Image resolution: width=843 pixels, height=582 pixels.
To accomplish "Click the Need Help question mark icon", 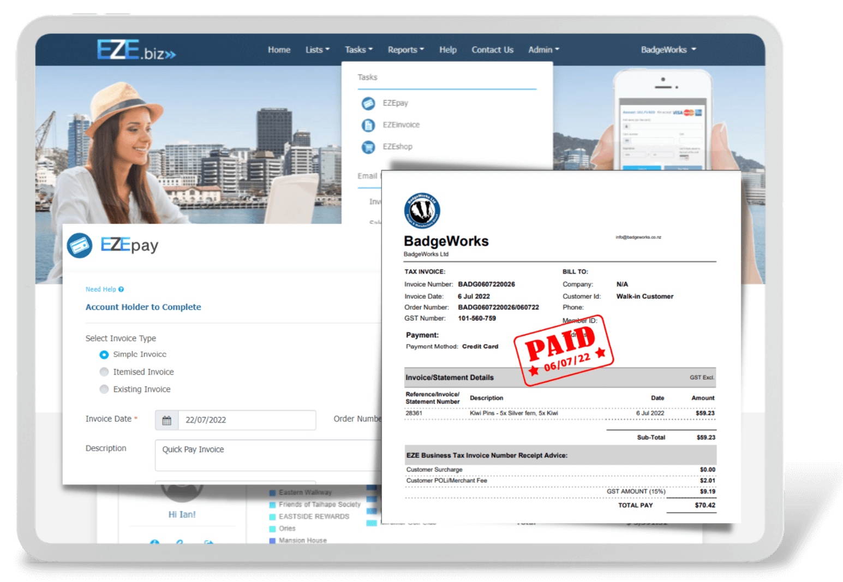I will [x=121, y=289].
